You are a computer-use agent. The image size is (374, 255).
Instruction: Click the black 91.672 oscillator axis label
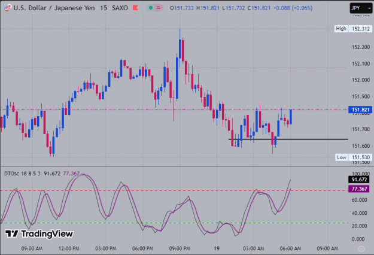click(359, 180)
